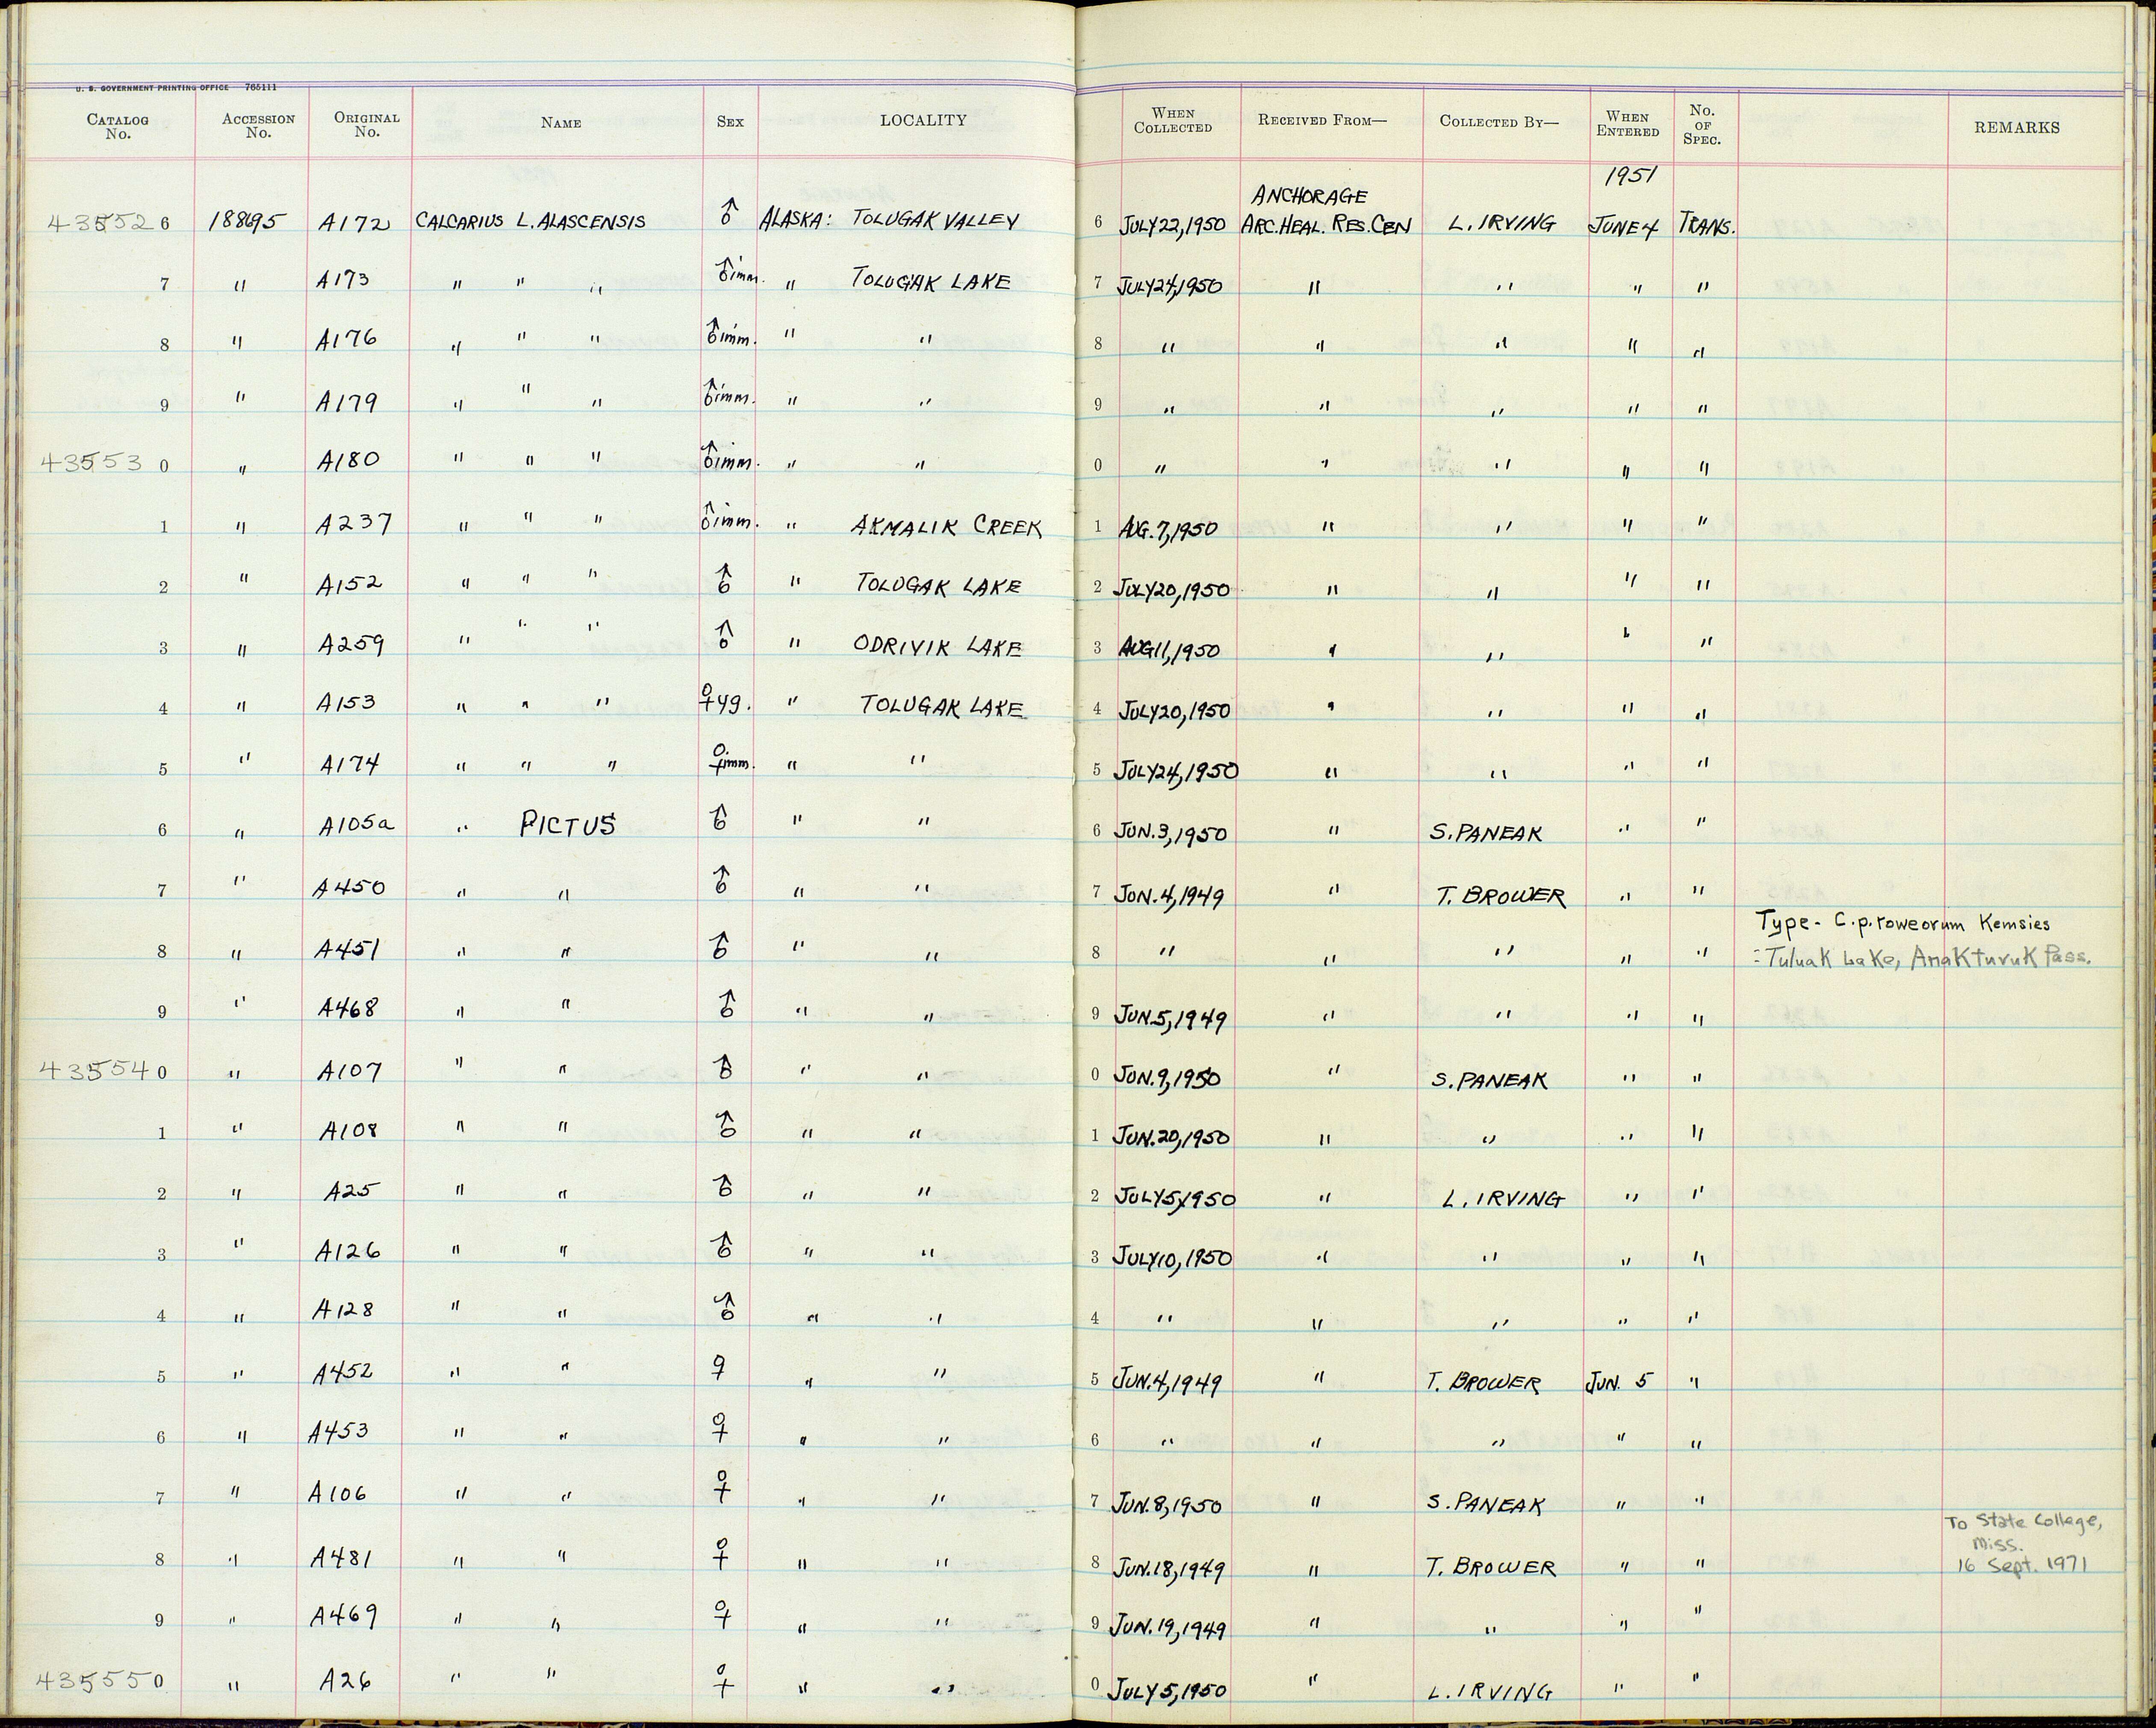Click the date 'Aug. 7, 1950'

pyautogui.click(x=1169, y=529)
